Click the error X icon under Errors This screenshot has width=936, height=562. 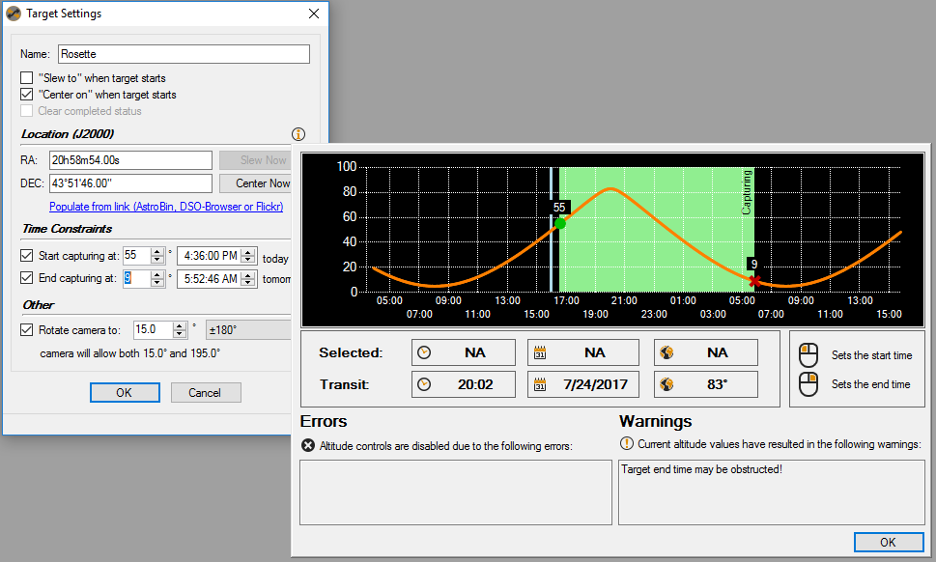point(308,445)
